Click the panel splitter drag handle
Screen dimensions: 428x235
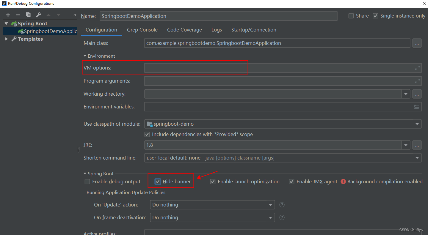click(x=79, y=150)
